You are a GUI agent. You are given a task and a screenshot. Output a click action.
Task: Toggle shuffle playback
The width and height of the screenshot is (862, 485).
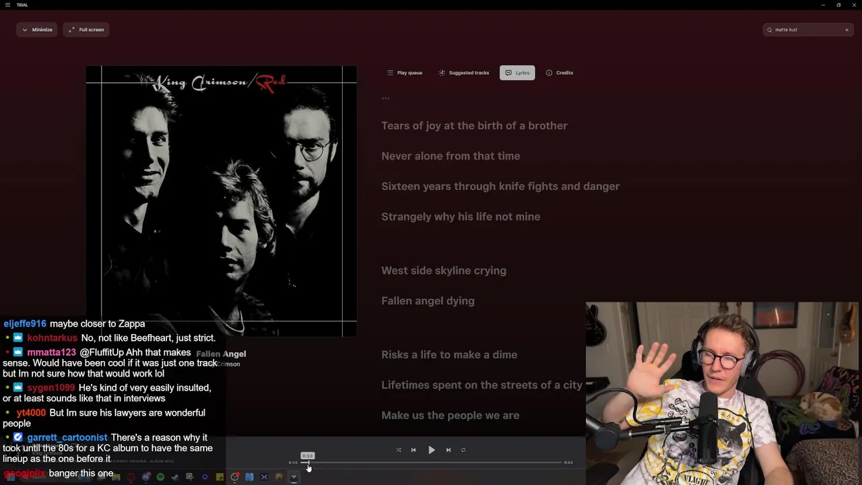pyautogui.click(x=399, y=450)
